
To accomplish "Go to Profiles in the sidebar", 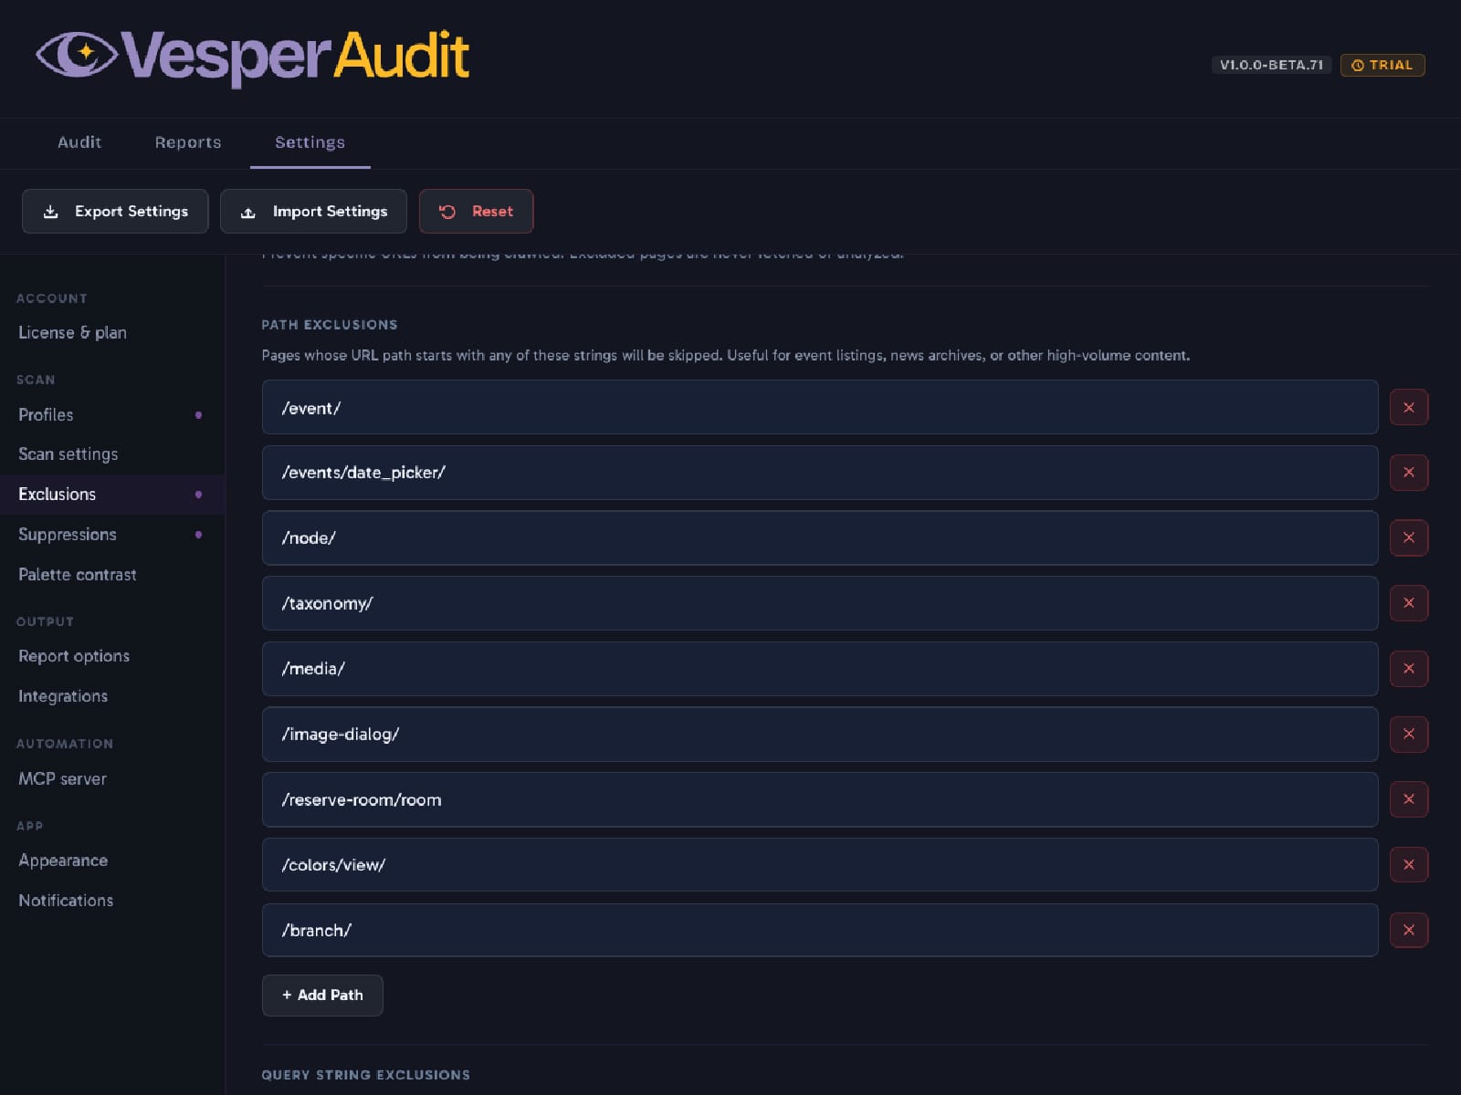I will point(112,414).
